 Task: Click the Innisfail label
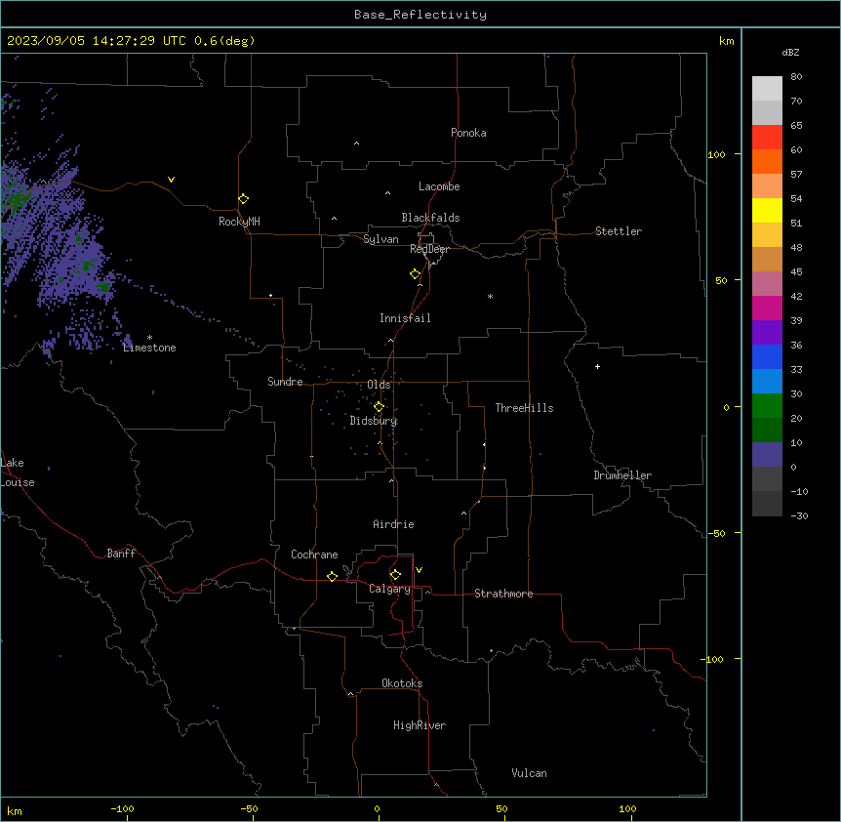[405, 318]
